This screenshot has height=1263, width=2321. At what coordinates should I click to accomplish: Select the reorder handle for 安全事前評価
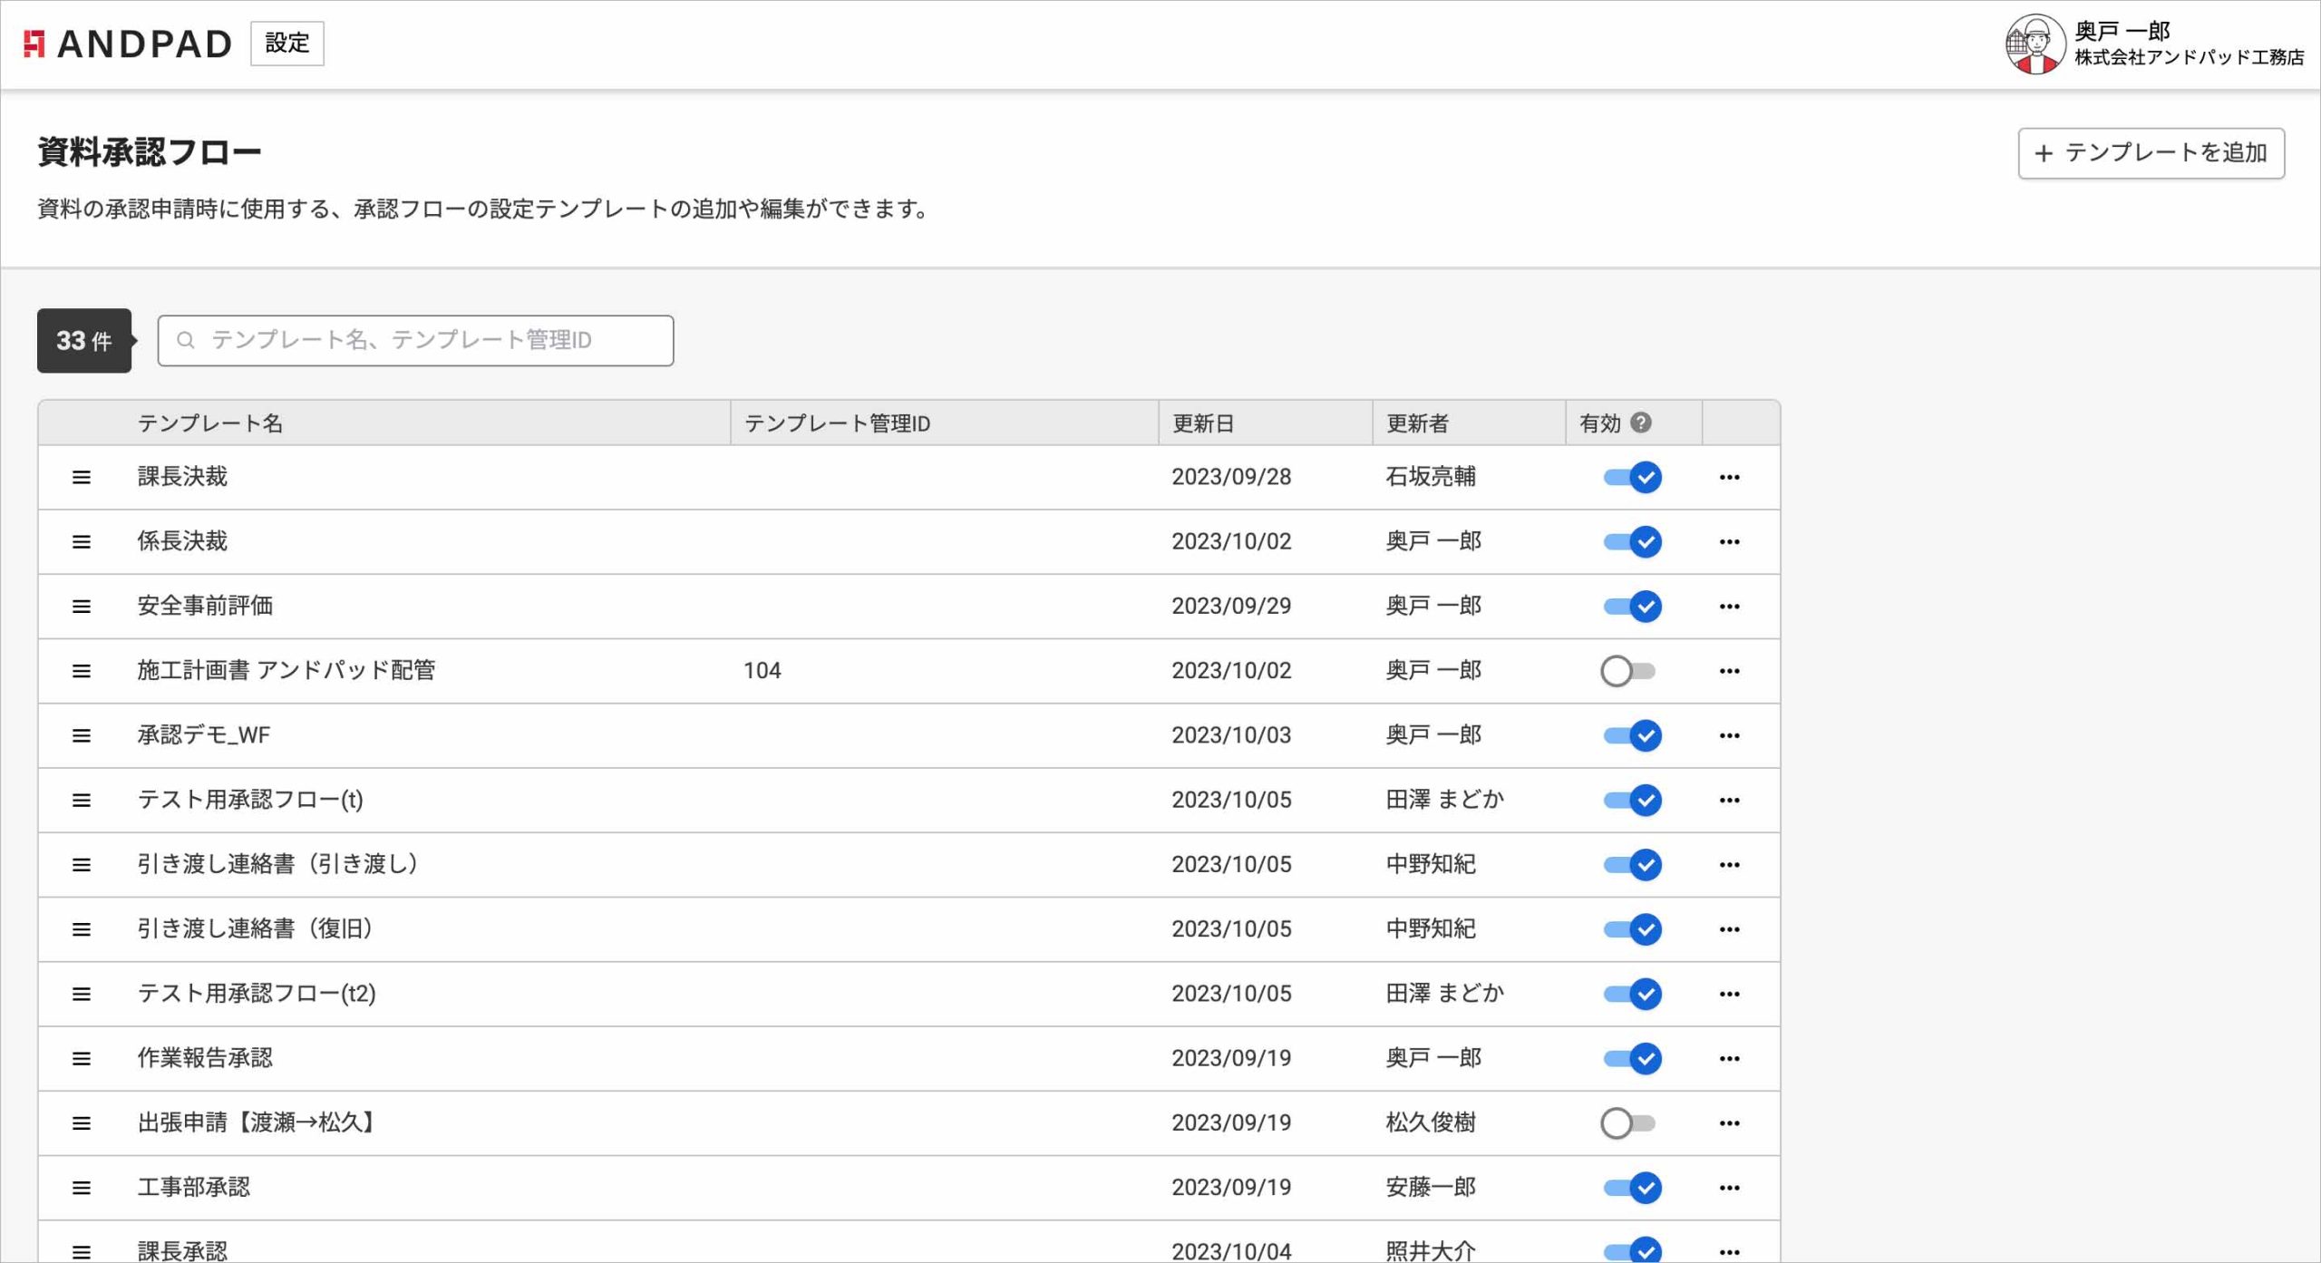(x=82, y=606)
